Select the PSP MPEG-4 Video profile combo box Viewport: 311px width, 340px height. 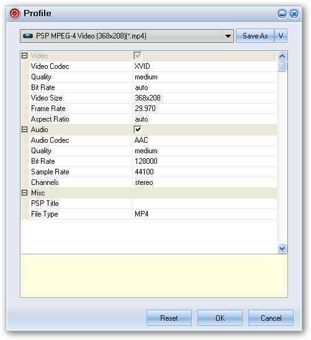point(127,36)
